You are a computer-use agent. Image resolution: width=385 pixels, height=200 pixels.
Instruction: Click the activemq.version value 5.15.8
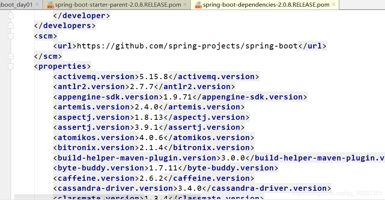(x=154, y=77)
